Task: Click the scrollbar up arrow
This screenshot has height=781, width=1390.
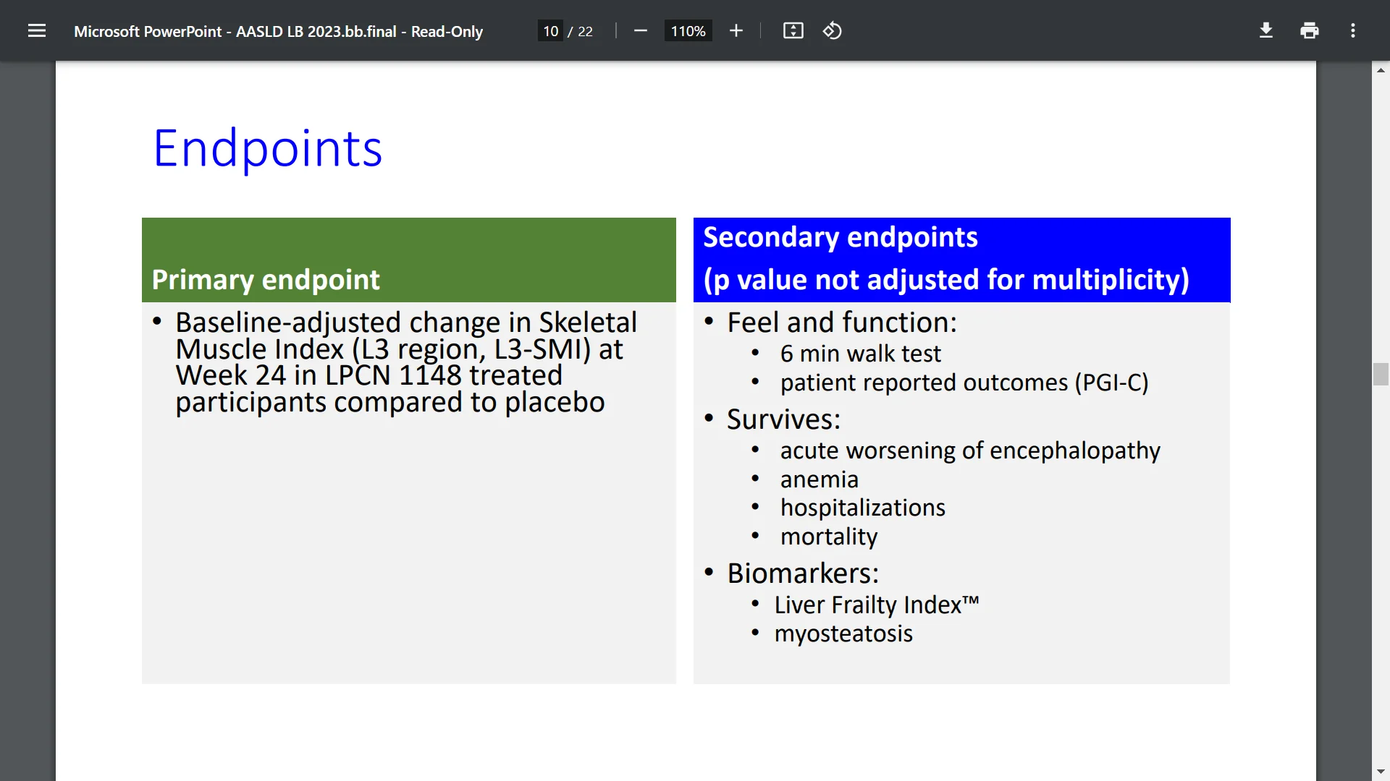Action: point(1381,70)
